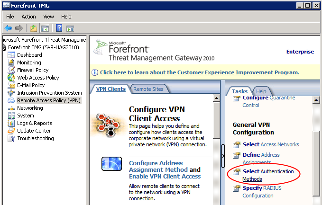Viewport: 322px width, 205px height.
Task: Select the Microsoft Forefront Threat Management root node
Action: (45, 40)
